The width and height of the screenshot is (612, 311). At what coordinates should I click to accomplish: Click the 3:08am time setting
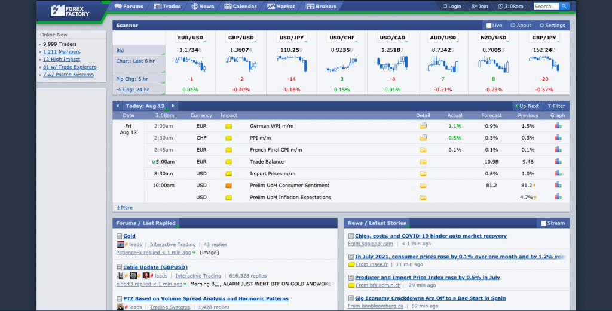coord(511,6)
